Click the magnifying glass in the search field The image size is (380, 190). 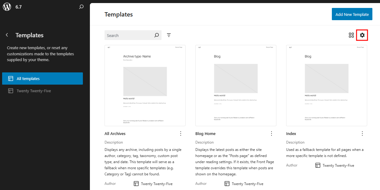(156, 35)
